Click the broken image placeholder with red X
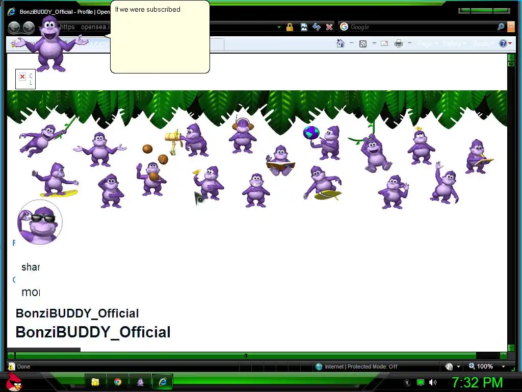The width and height of the screenshot is (522, 392). pos(25,79)
